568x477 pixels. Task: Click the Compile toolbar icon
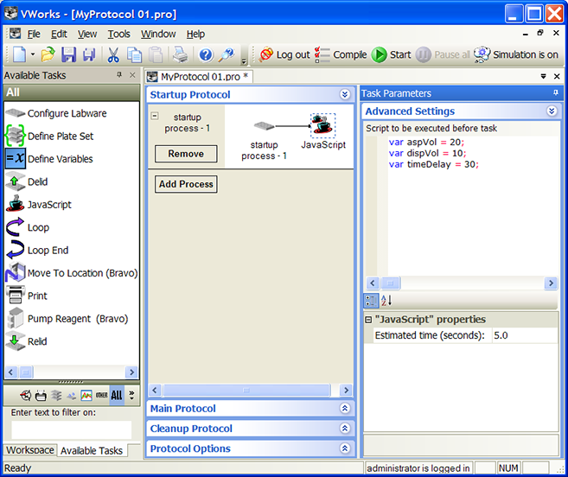[322, 54]
